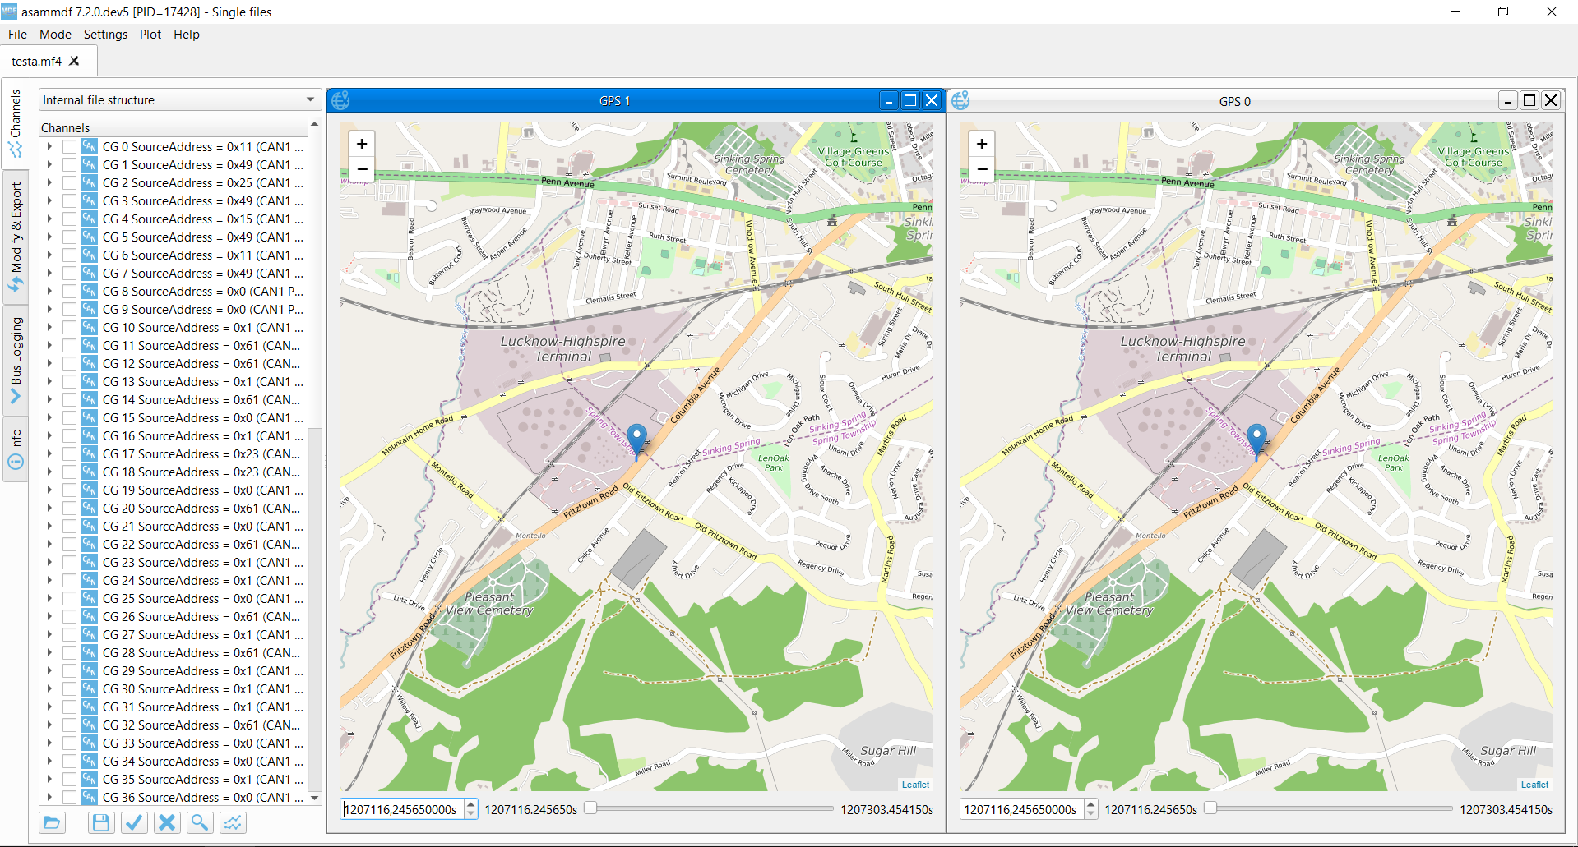Viewport: 1578px width, 847px height.
Task: Check the CG 29 SourceAddress checkbox
Action: [69, 670]
